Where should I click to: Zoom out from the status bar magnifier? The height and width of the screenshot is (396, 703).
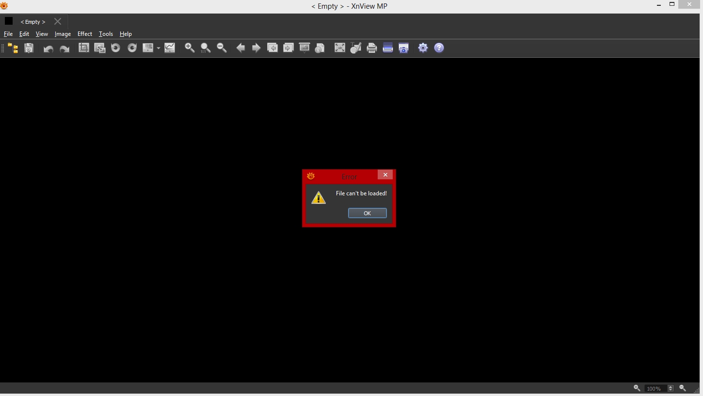683,388
